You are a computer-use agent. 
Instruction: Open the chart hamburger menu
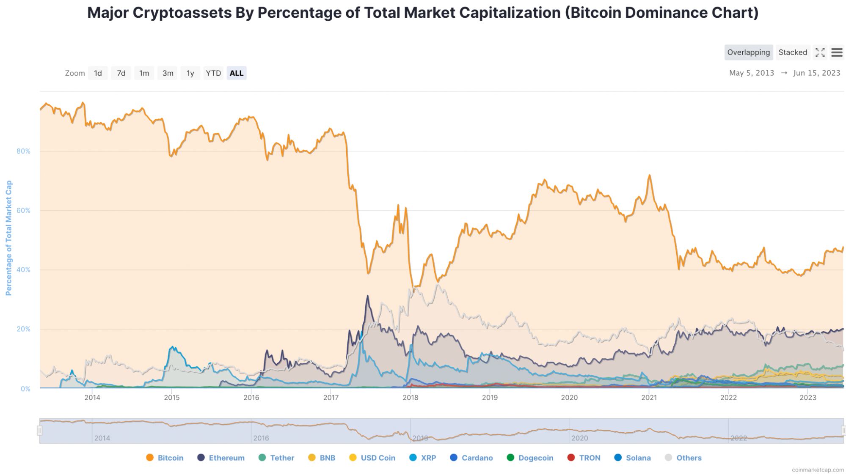[x=837, y=52]
